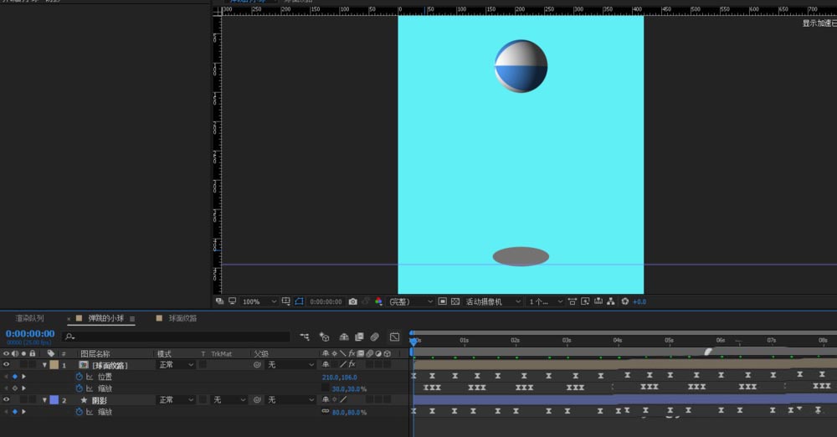
Task: Open the show channel RGB color icon
Action: (378, 302)
